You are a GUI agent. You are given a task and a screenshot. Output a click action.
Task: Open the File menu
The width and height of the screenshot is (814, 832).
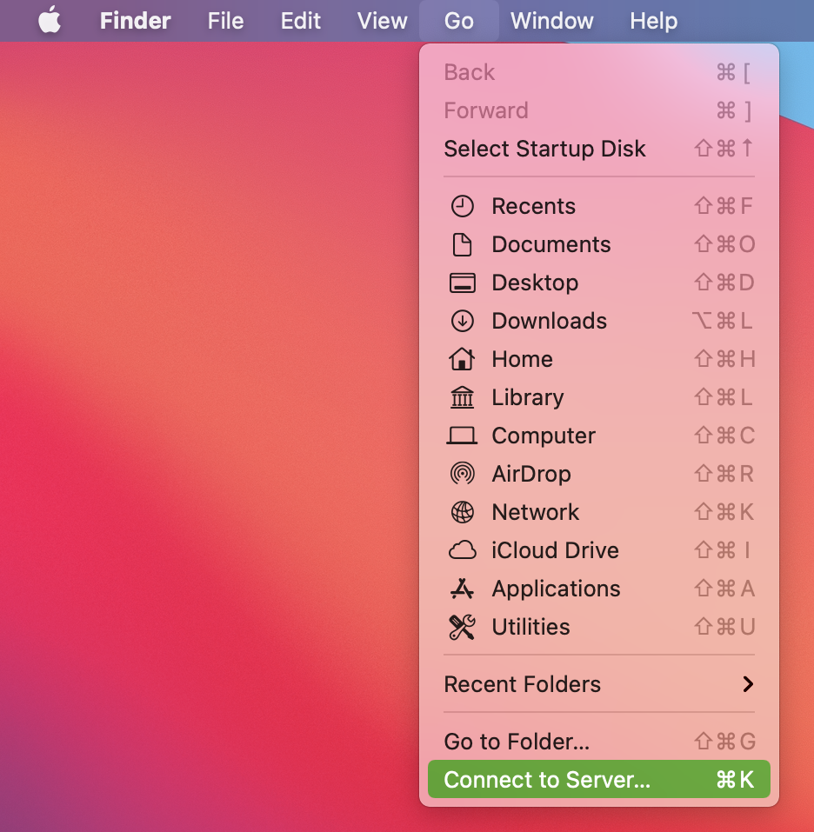pyautogui.click(x=225, y=21)
